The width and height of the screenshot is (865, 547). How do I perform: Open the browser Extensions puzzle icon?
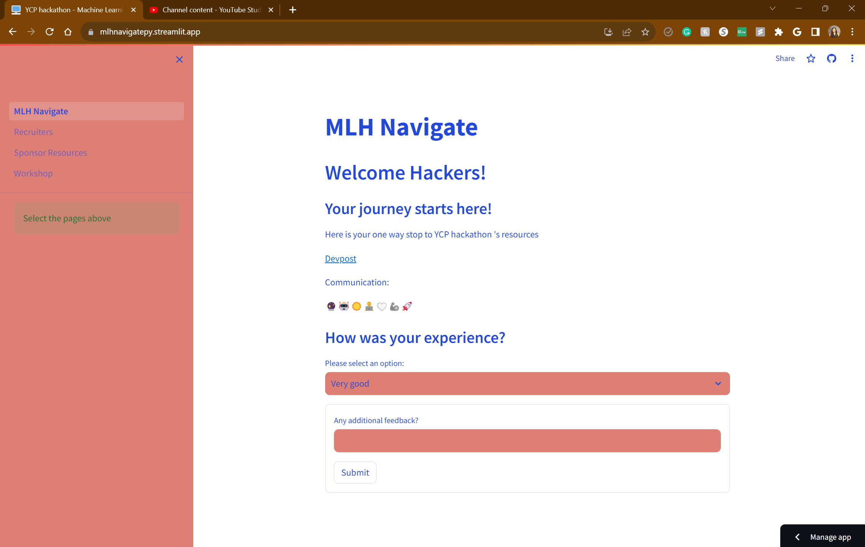click(x=778, y=32)
